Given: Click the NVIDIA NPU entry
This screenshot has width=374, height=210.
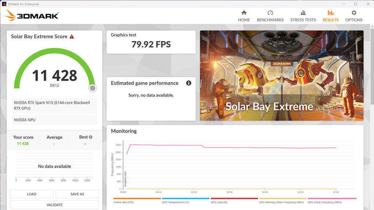Looking at the screenshot, I should click(x=54, y=120).
